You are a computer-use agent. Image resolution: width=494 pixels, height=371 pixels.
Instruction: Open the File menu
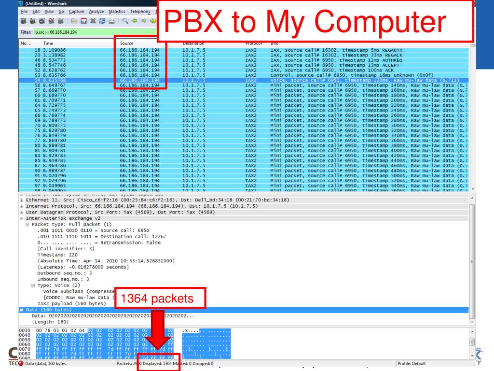[x=24, y=12]
